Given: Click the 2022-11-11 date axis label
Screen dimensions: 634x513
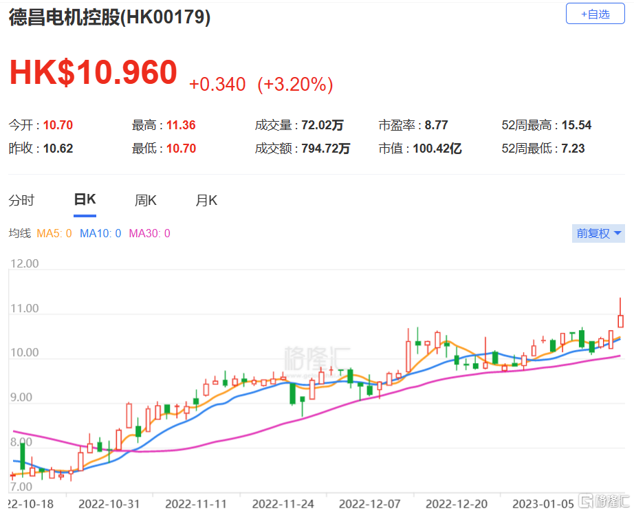Looking at the screenshot, I should (x=196, y=504).
